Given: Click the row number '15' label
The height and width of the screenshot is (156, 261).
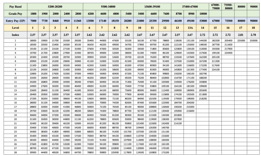Looking at the screenshot, I should 16,99.
